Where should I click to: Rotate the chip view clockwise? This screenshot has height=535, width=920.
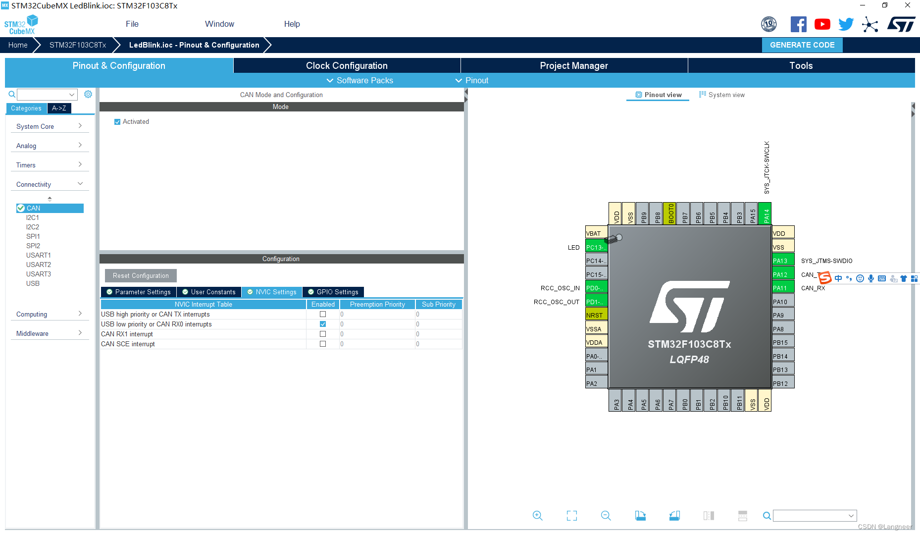pos(640,516)
